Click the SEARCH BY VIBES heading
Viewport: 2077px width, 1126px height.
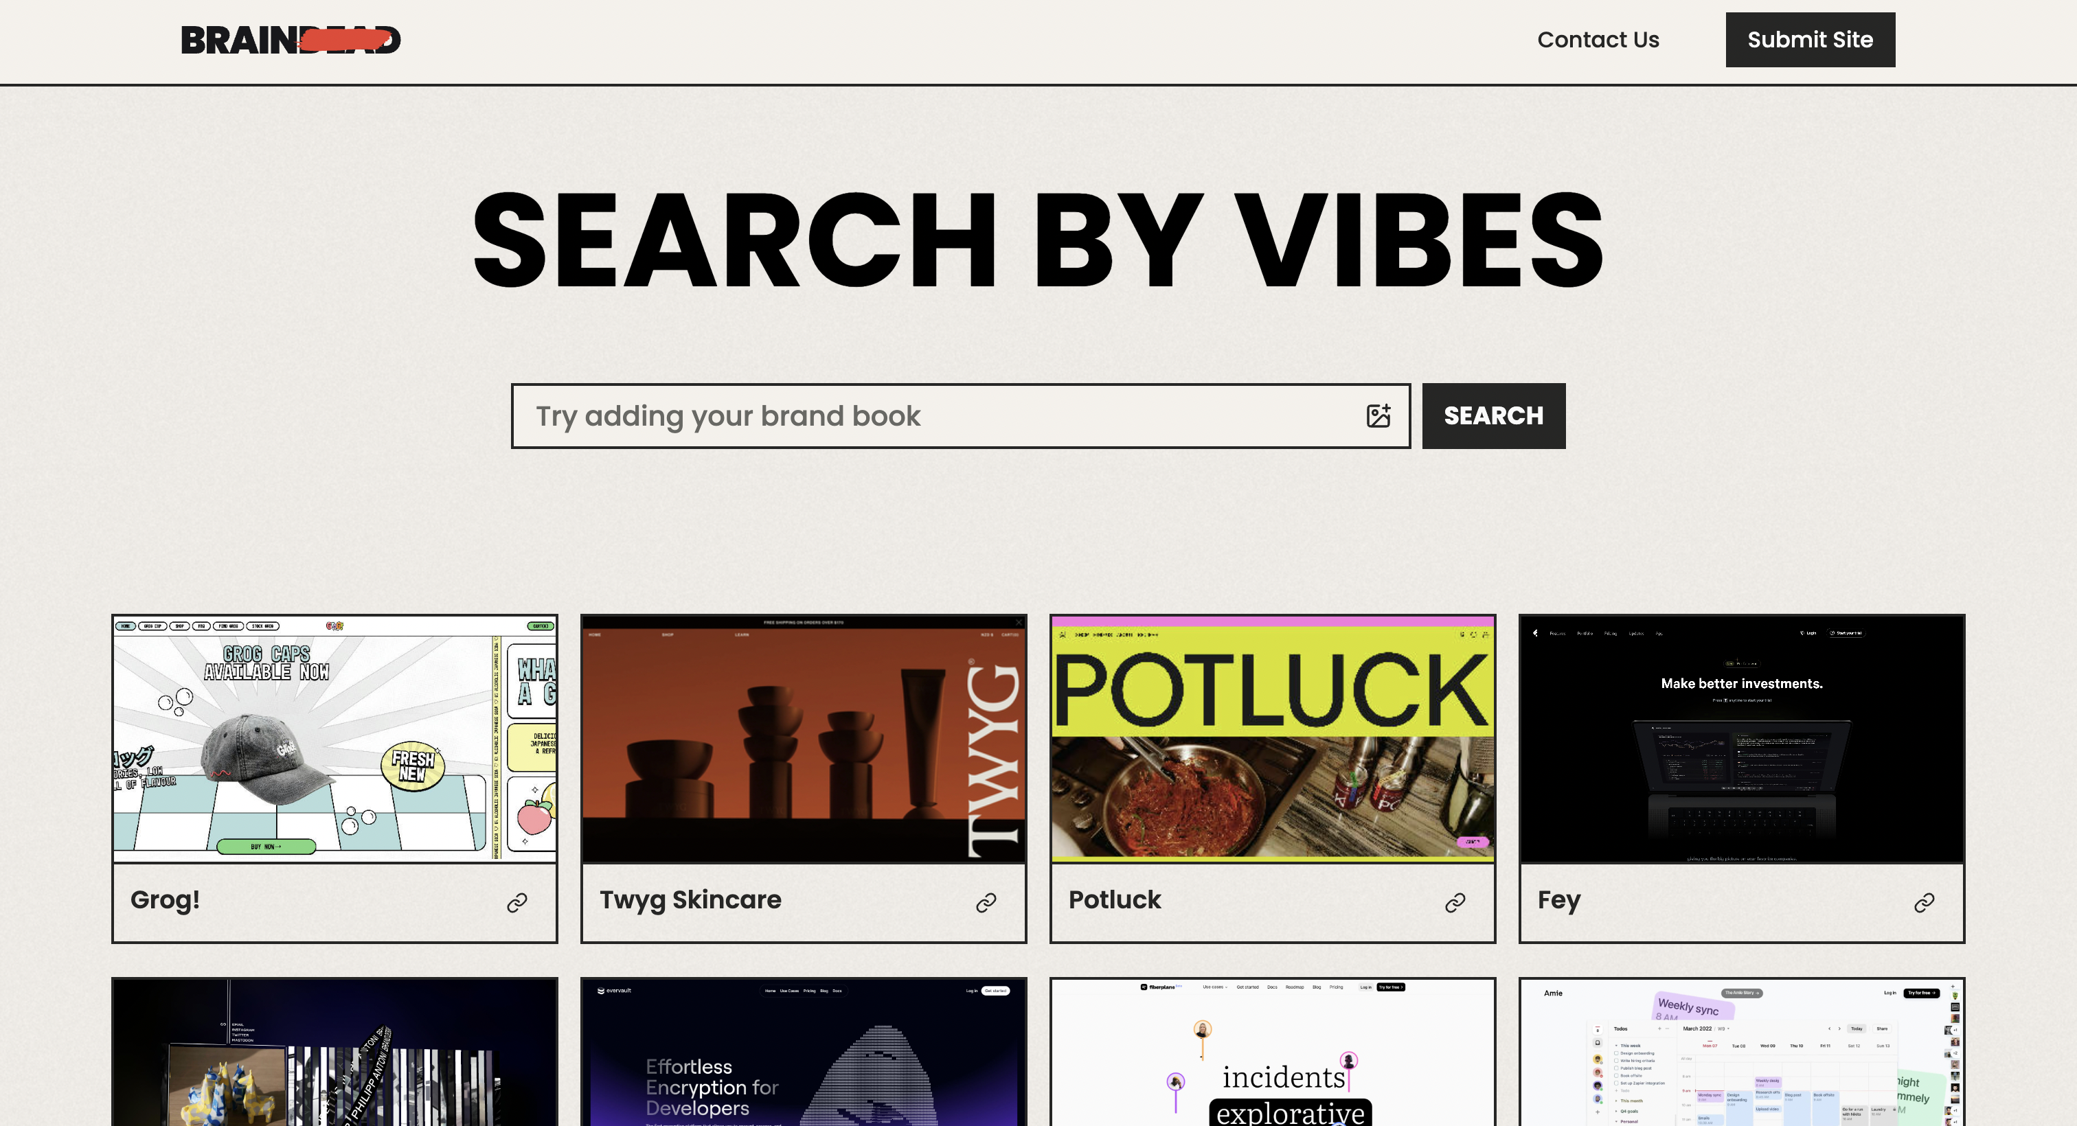1038,240
